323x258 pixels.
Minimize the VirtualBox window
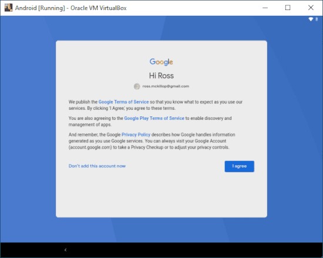265,8
